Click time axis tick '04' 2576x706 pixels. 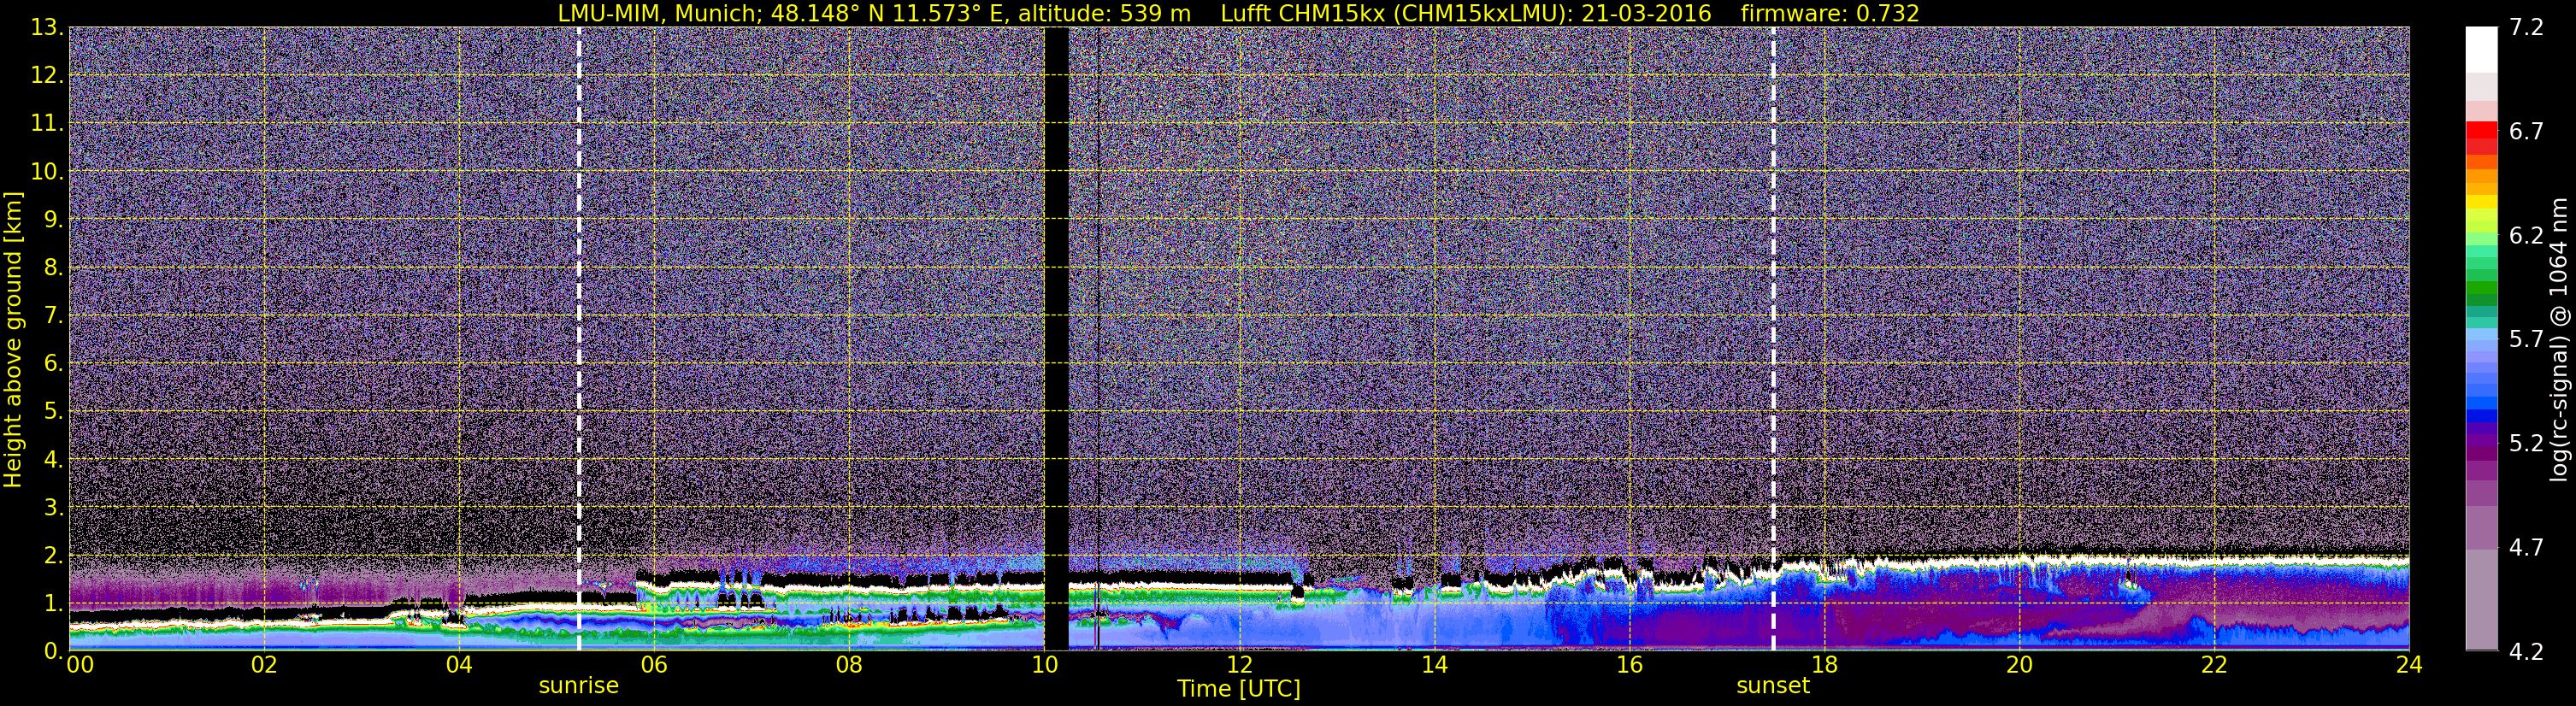pyautogui.click(x=459, y=666)
